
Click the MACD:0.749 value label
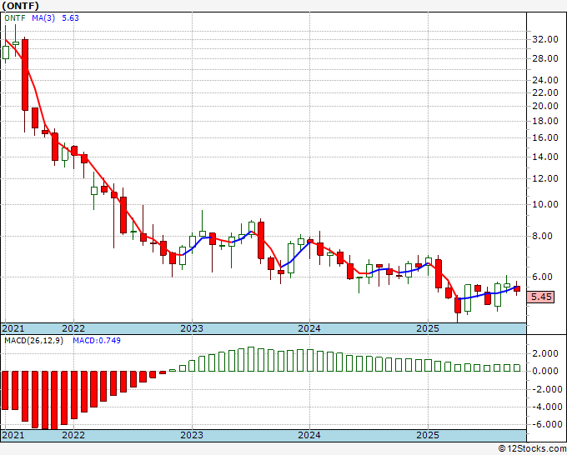[x=97, y=341]
